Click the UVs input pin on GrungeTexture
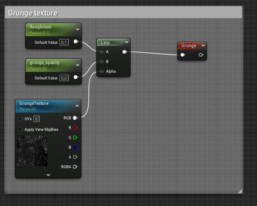The height and width of the screenshot is (206, 257). 20,119
